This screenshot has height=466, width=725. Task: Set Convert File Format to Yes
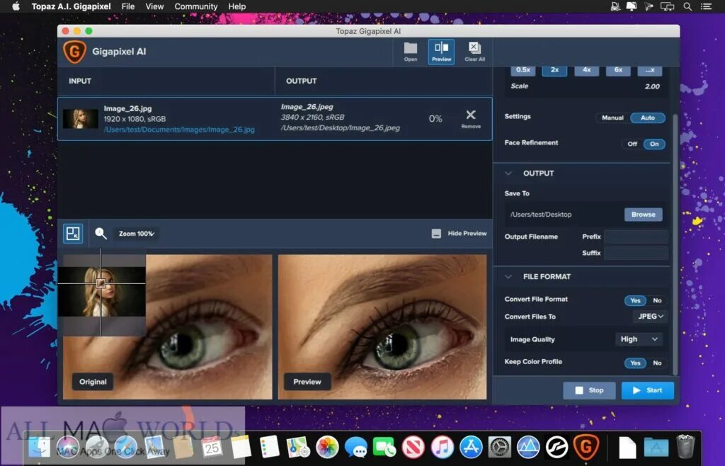click(x=635, y=300)
